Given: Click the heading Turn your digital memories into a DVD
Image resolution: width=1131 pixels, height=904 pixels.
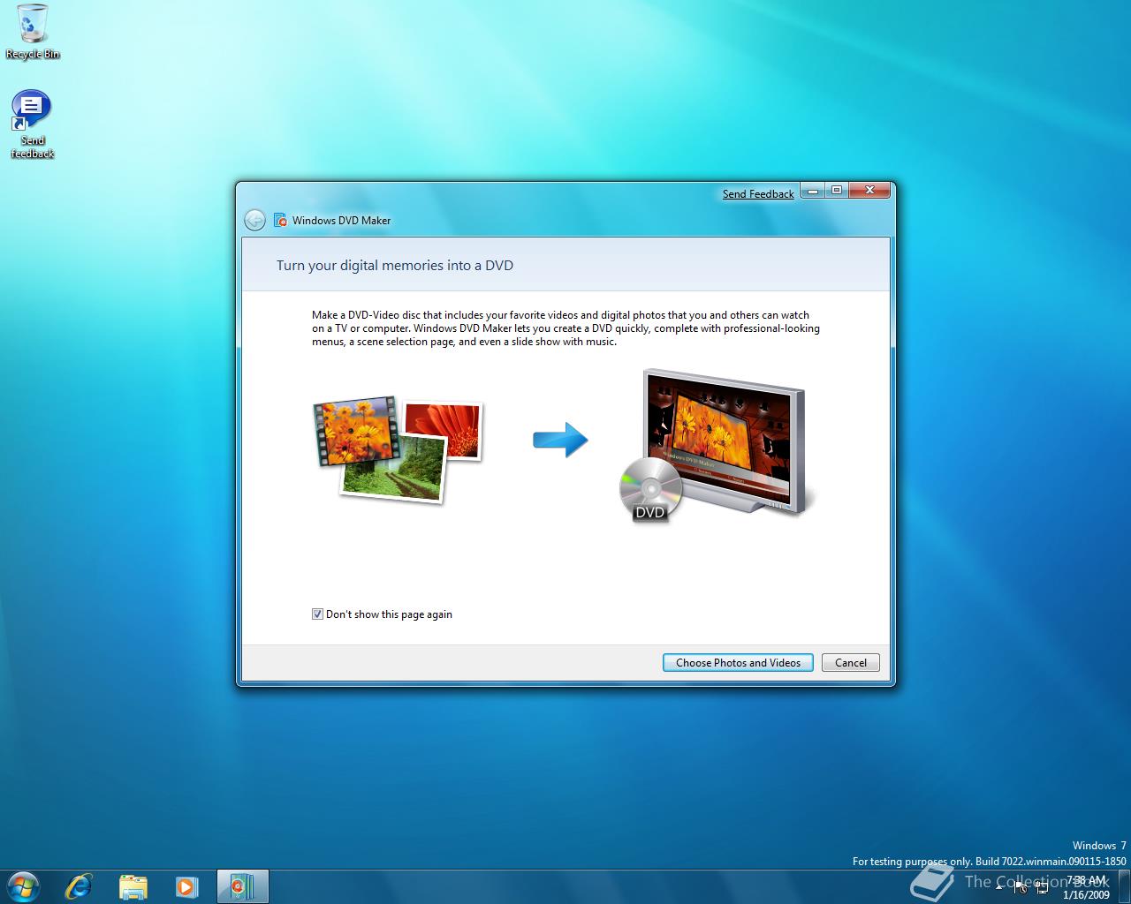Looking at the screenshot, I should [x=395, y=266].
